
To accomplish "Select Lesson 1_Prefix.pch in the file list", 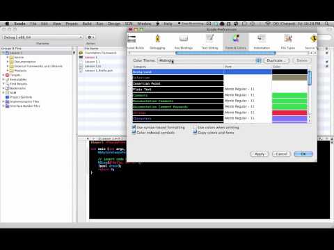I will tap(99, 71).
